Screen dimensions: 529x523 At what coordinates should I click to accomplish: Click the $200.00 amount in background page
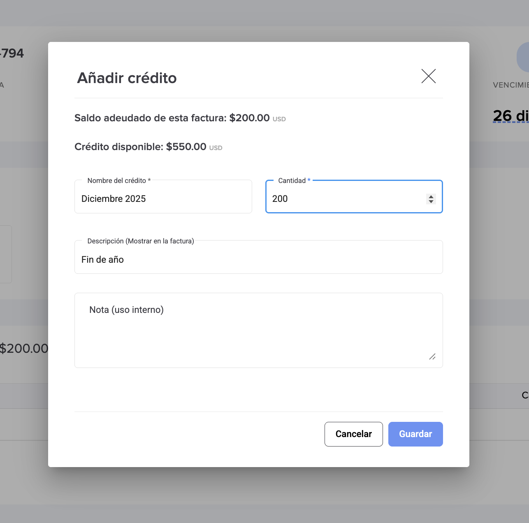[24, 348]
